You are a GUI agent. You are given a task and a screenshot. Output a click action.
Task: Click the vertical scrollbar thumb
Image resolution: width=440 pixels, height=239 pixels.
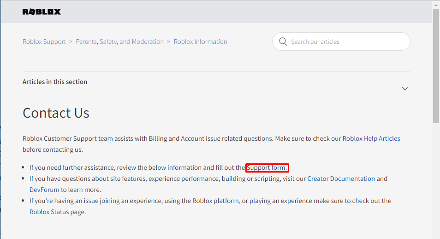pyautogui.click(x=436, y=66)
